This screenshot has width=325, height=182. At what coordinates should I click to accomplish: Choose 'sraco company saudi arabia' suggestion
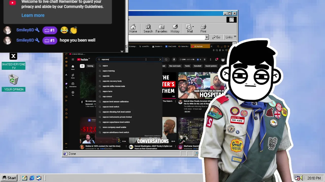[129, 127]
